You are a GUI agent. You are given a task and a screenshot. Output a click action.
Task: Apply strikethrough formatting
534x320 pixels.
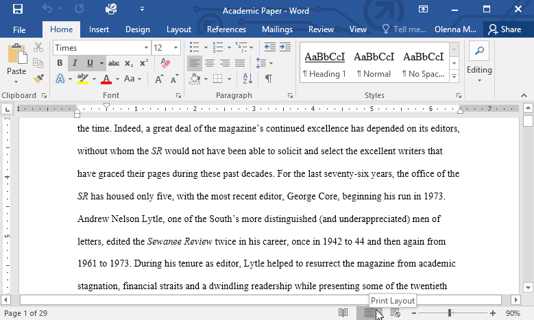(x=114, y=63)
